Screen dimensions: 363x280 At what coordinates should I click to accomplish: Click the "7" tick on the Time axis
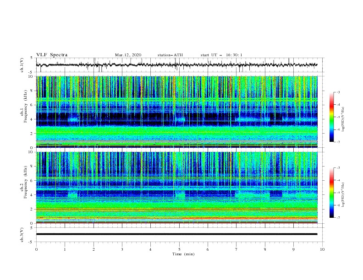point(236,249)
